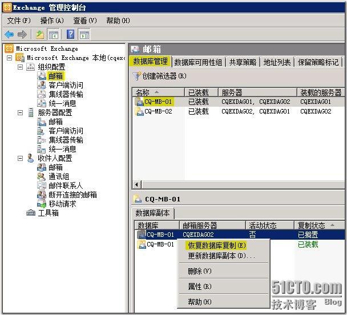Click the CQ-MB-02 database icon
Viewport: 347px width, 315px height.
139,111
